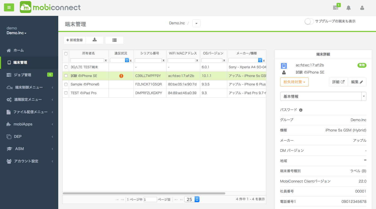Go to ホーム in the sidebar
Viewport: 376px width, 209px height.
[29, 50]
